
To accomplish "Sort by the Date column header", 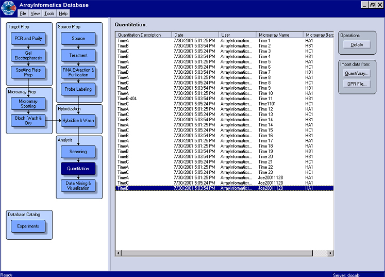I will point(195,35).
